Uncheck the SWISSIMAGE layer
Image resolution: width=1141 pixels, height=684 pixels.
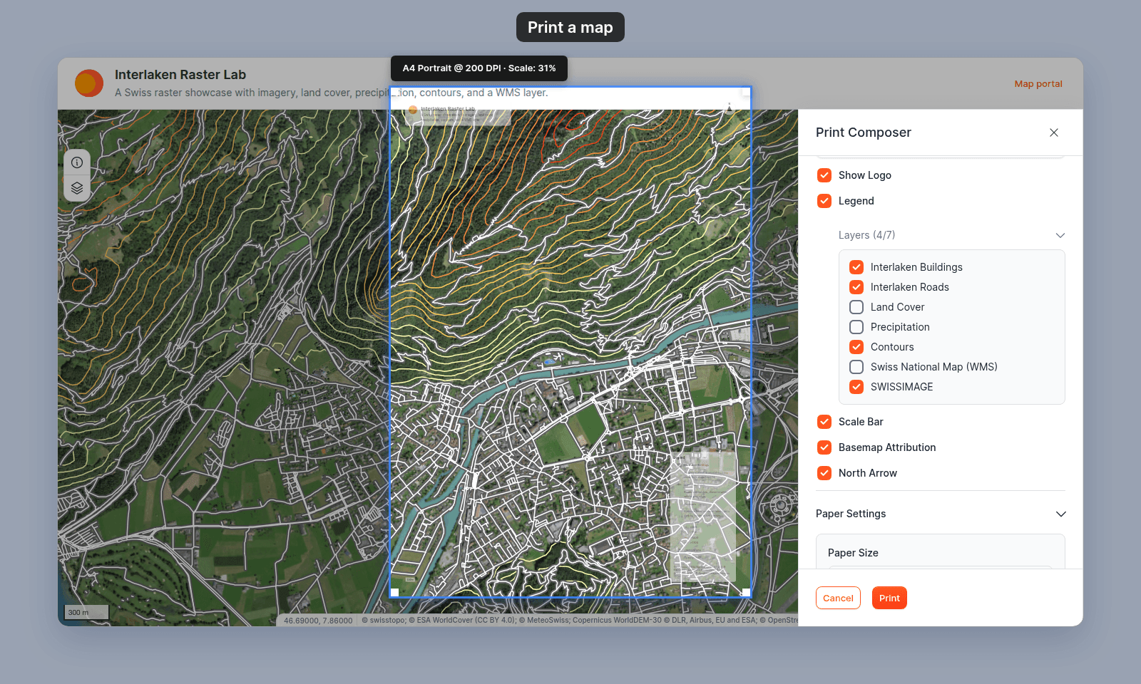pyautogui.click(x=856, y=387)
